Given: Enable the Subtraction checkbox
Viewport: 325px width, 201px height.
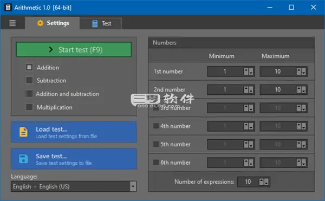Looking at the screenshot, I should (x=29, y=80).
